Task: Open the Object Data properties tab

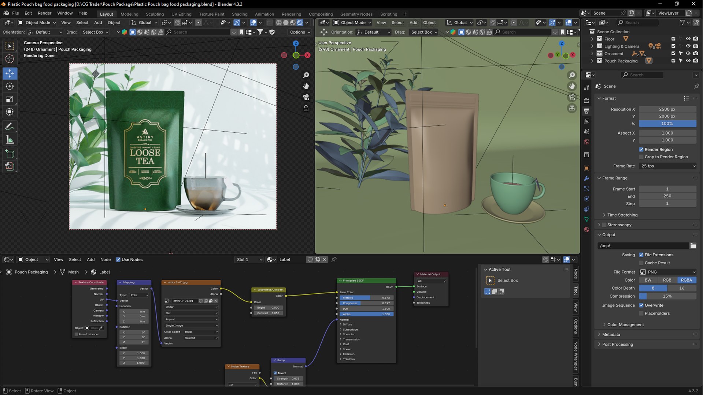Action: (x=587, y=219)
